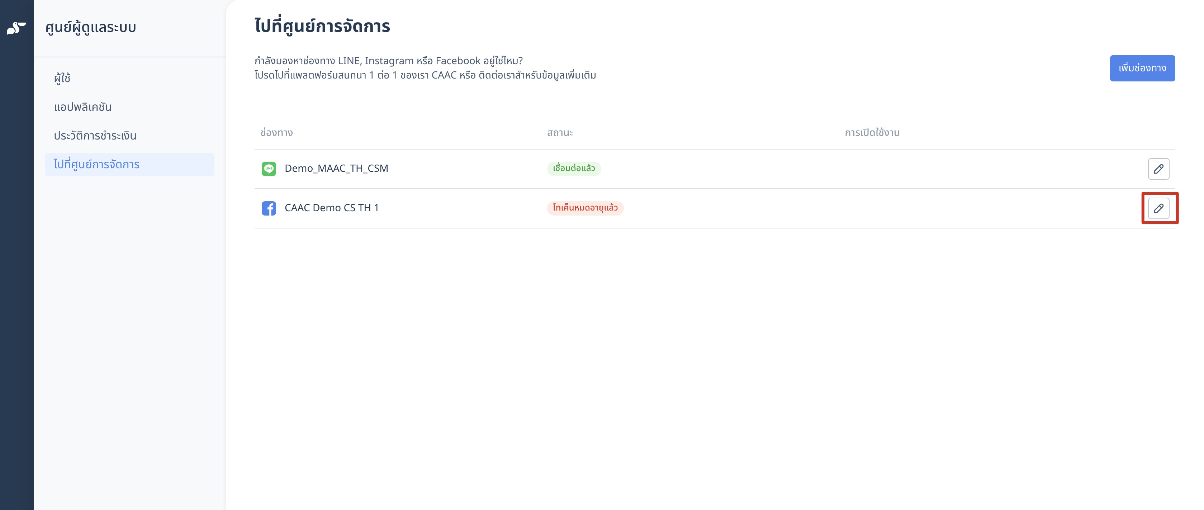Click the ศูนย์ผู้ดูแลระบบ sidebar title
This screenshot has height=510, width=1204.
click(x=91, y=28)
